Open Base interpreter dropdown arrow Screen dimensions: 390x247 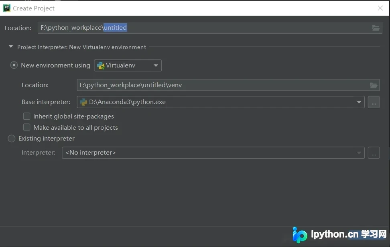click(x=359, y=102)
